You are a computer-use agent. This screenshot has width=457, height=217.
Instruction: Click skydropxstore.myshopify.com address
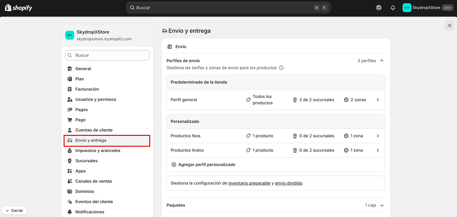104,39
